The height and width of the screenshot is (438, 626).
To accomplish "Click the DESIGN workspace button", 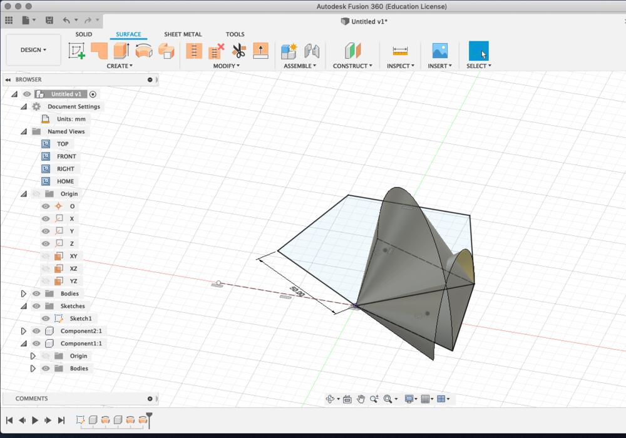I will coord(33,50).
